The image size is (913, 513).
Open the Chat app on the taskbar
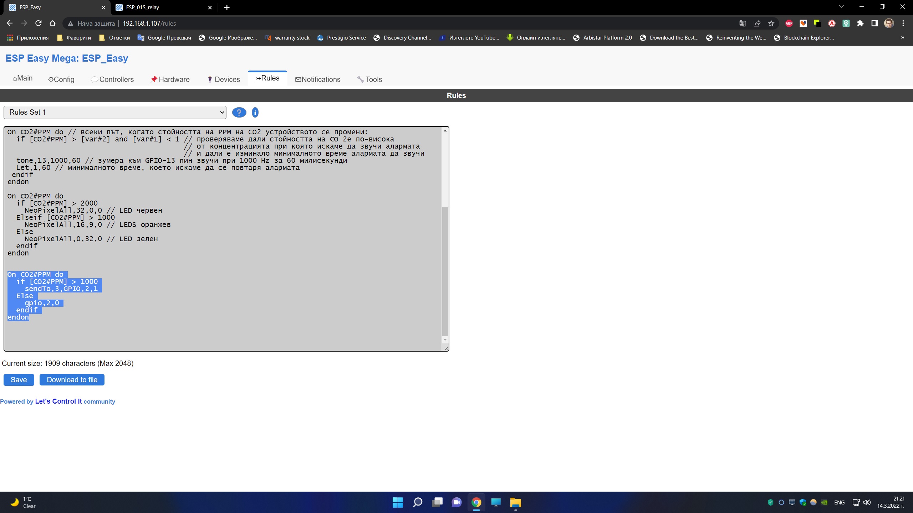(456, 502)
